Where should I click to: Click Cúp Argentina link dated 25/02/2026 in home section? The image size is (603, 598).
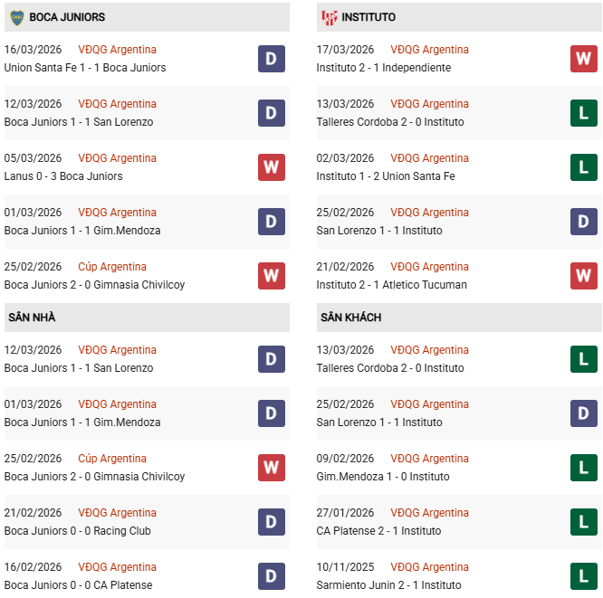[112, 459]
